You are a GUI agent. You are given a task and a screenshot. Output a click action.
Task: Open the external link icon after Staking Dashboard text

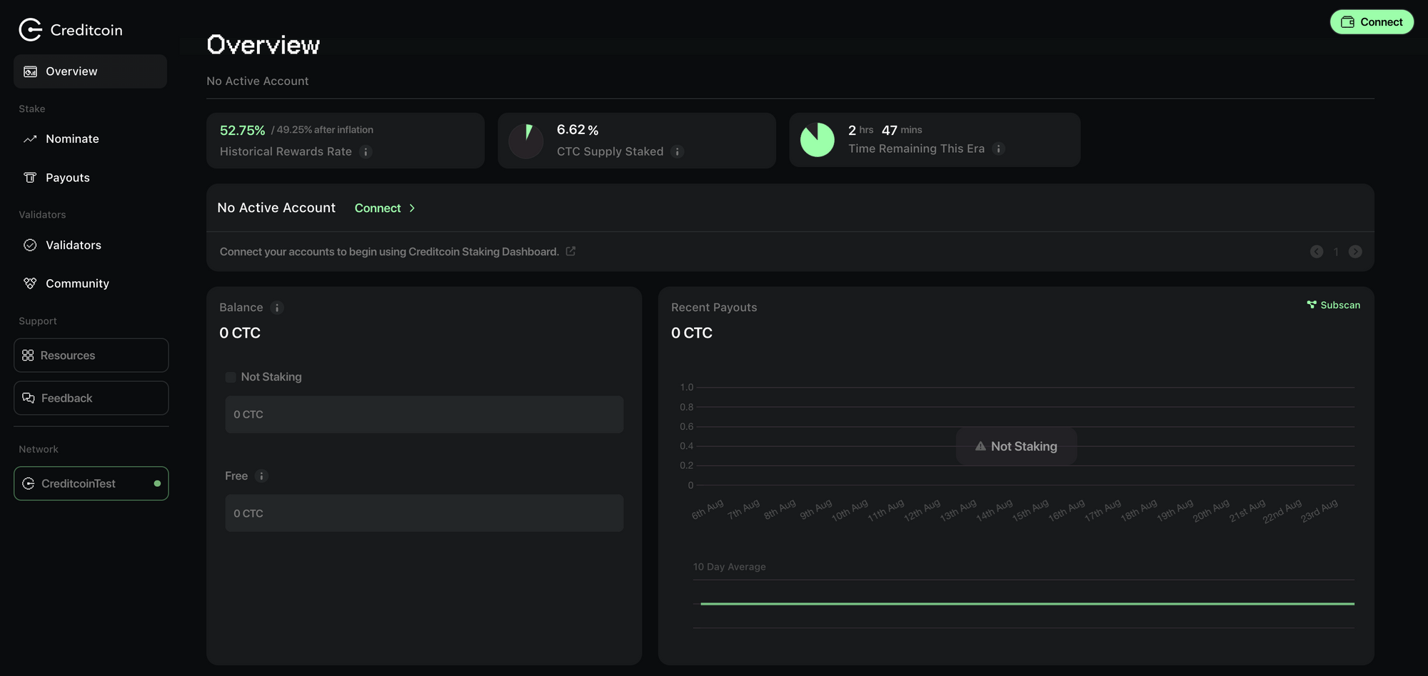pos(570,251)
